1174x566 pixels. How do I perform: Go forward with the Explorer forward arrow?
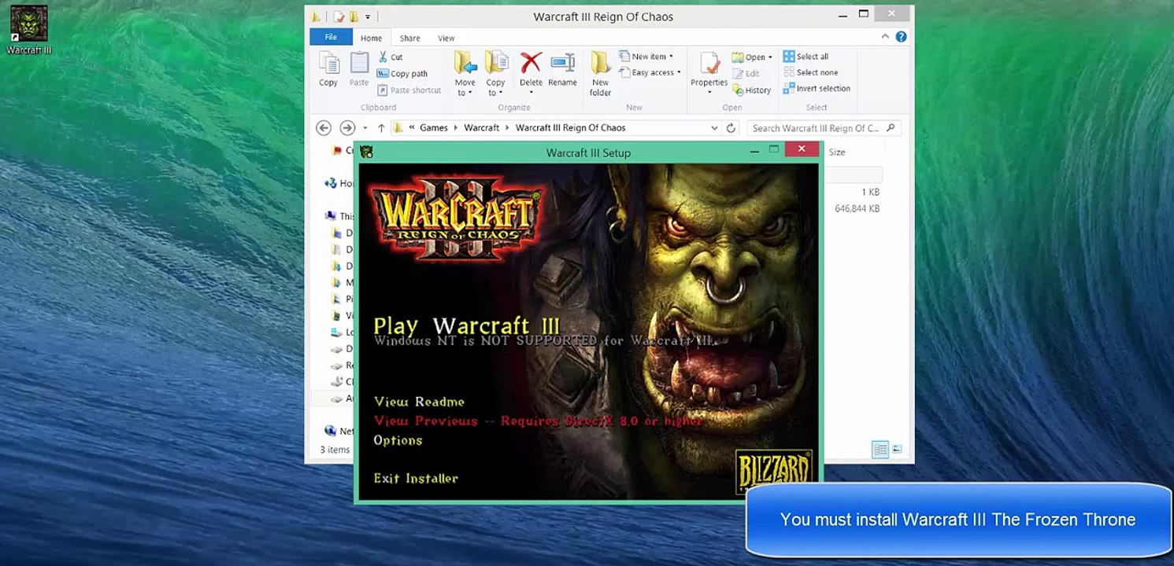coord(346,128)
